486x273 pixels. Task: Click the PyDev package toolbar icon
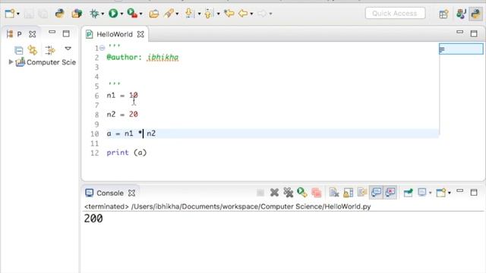77,14
